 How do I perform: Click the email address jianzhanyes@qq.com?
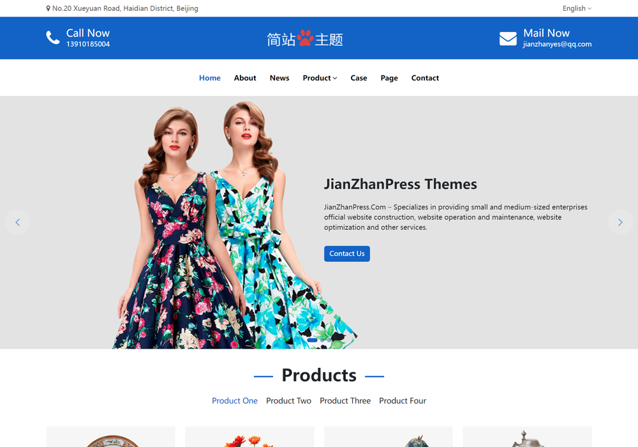point(557,45)
